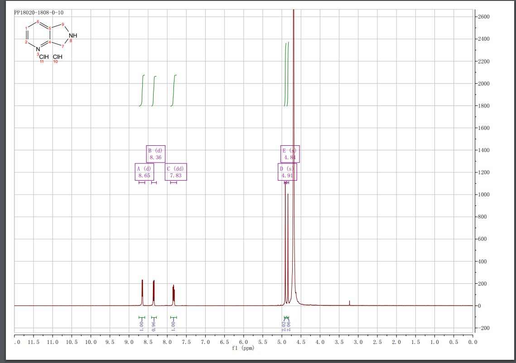Click the 2.06 integral value near 4.84 ppm
This screenshot has height=363, width=516.
click(289, 325)
